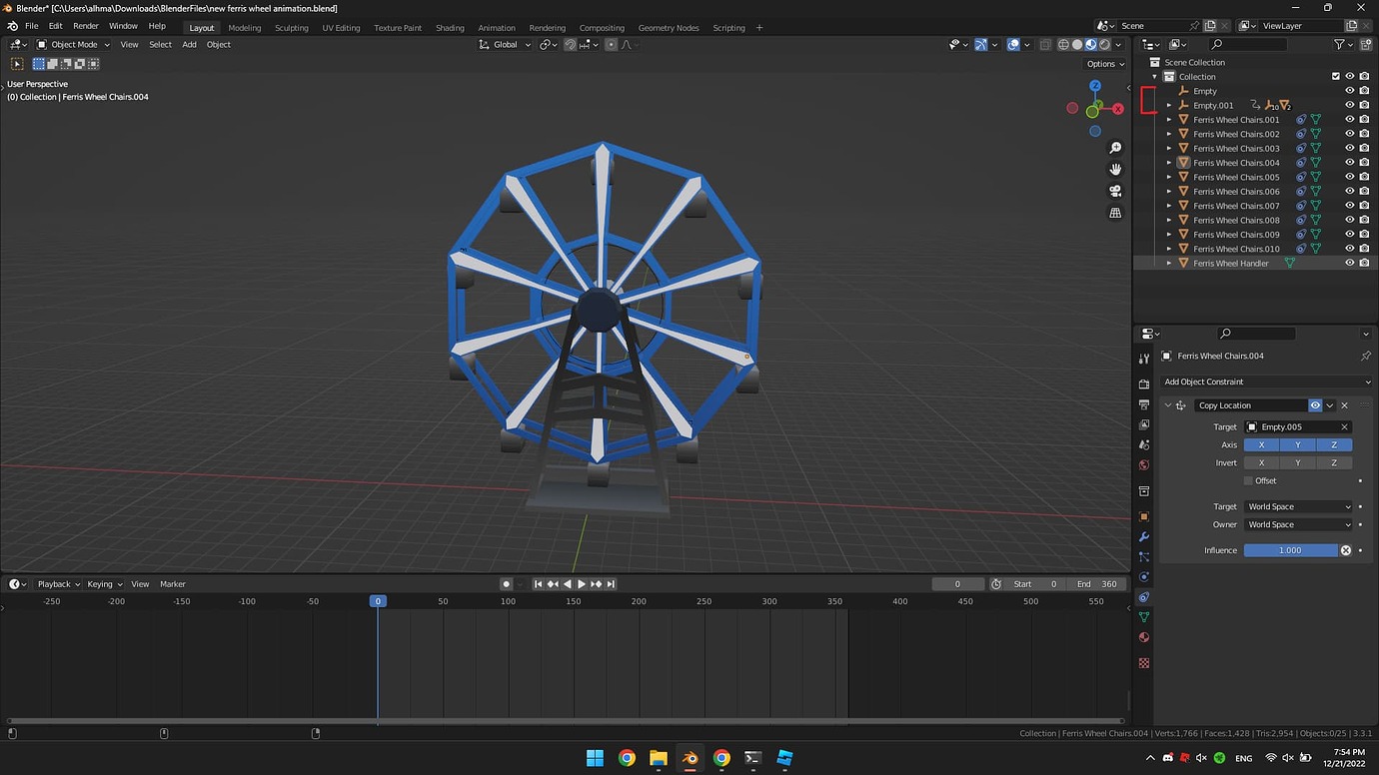This screenshot has height=775, width=1379.
Task: Switch viewport to Wireframe shading mode
Action: coord(1064,44)
